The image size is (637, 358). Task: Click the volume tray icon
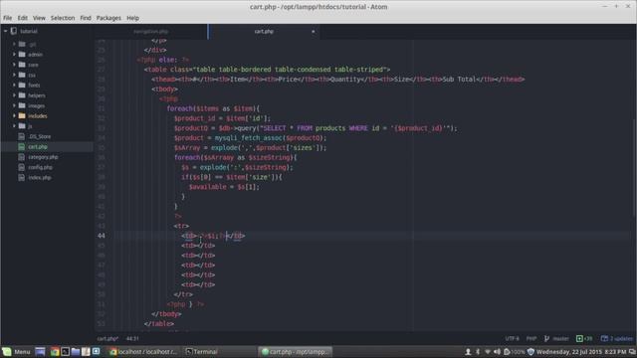[498, 351]
